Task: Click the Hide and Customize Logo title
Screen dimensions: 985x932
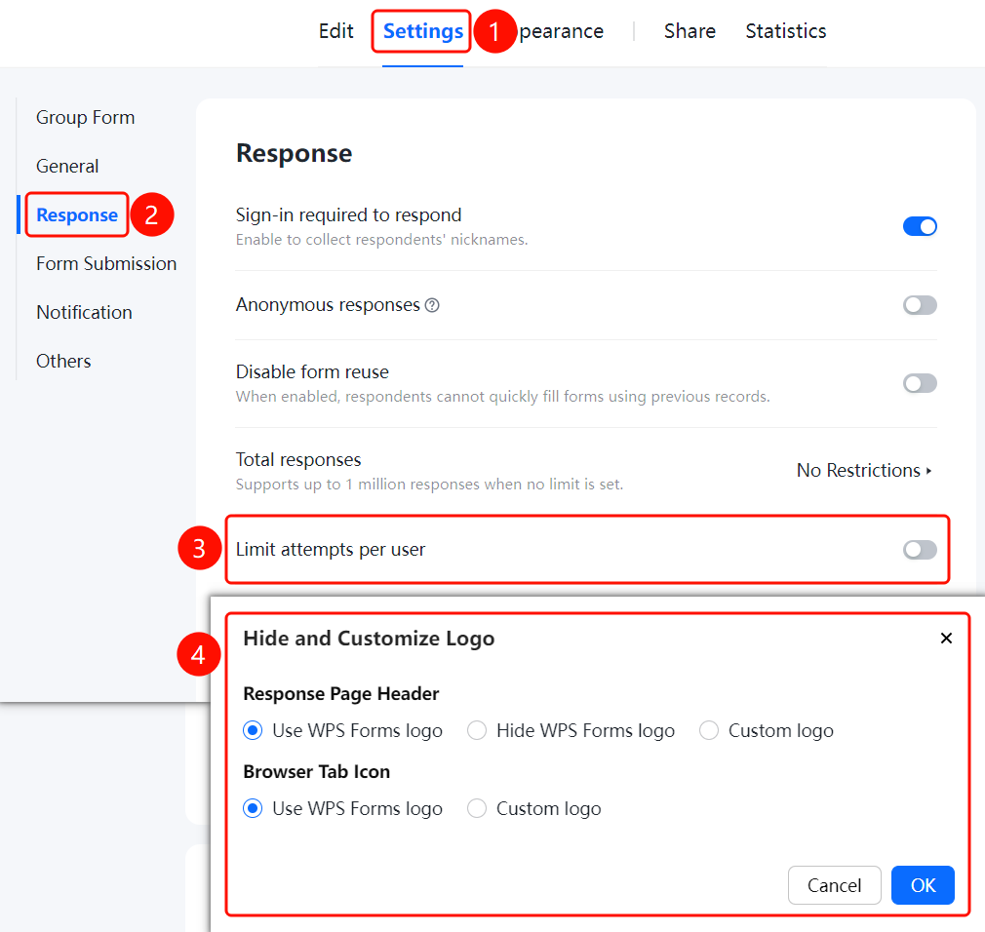Action: 369,639
